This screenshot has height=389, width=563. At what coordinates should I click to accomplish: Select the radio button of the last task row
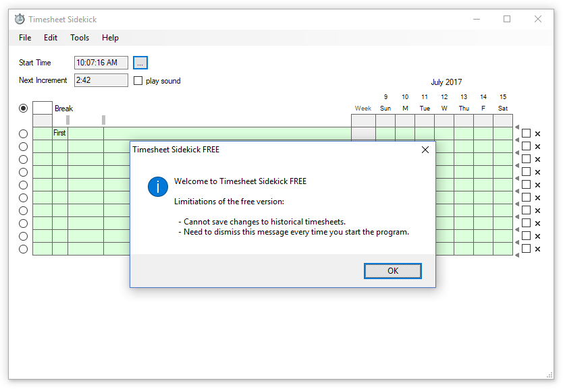pos(24,249)
